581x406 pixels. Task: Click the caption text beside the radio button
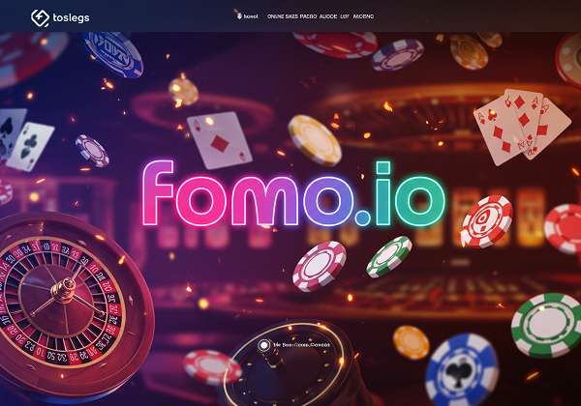point(301,345)
